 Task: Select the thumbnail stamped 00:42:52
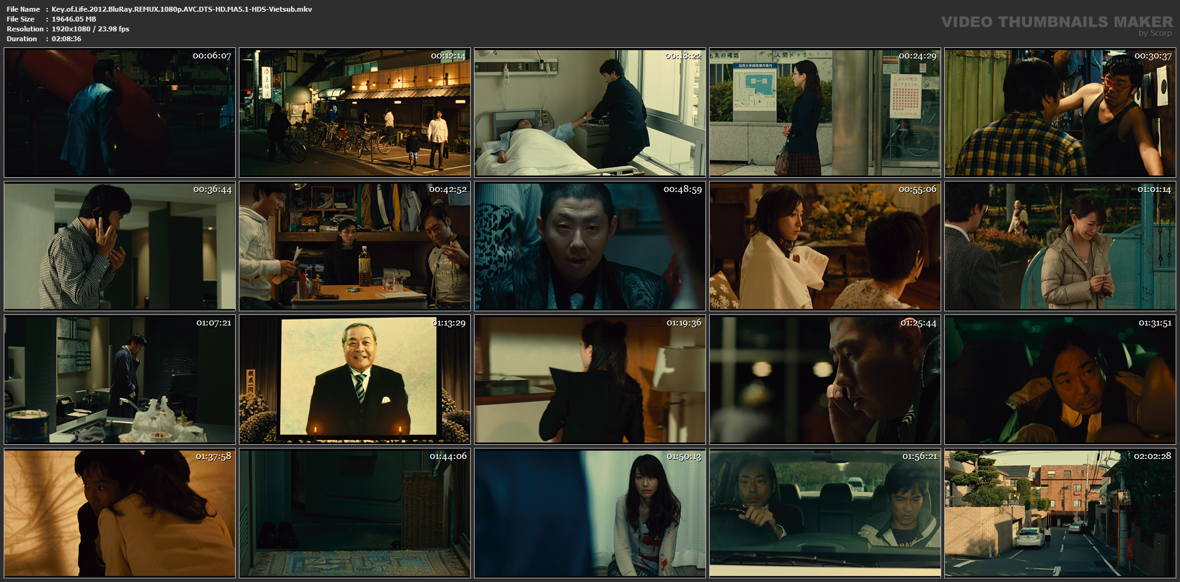coord(355,246)
